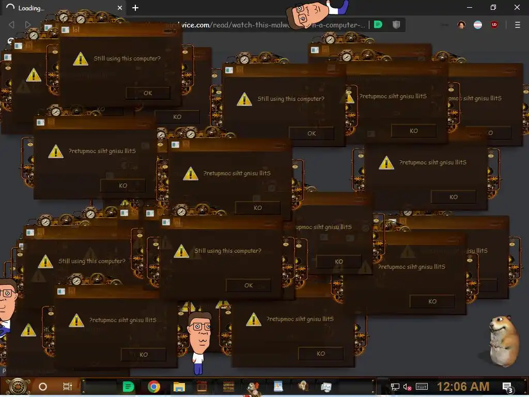Open Task View from the taskbar

[x=68, y=387]
